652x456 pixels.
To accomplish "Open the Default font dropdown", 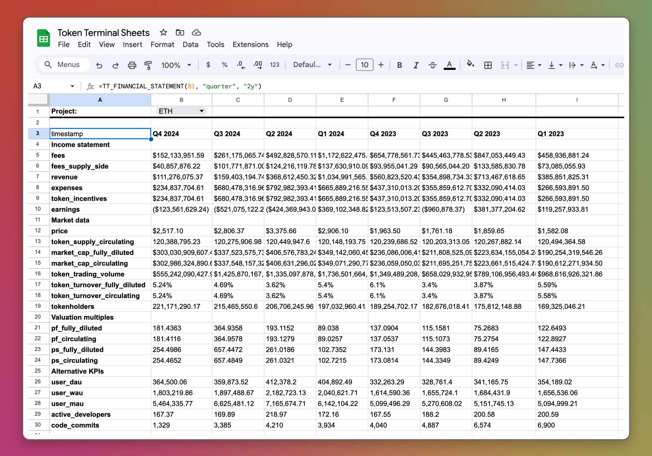I will click(312, 65).
